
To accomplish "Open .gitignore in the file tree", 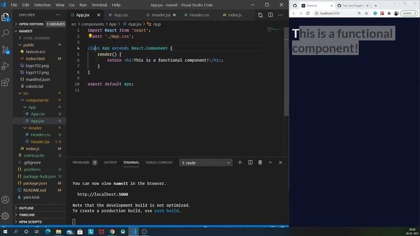I will [39, 163].
